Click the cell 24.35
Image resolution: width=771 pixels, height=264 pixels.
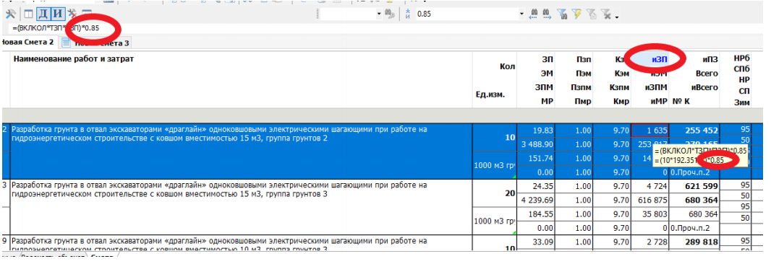click(535, 187)
